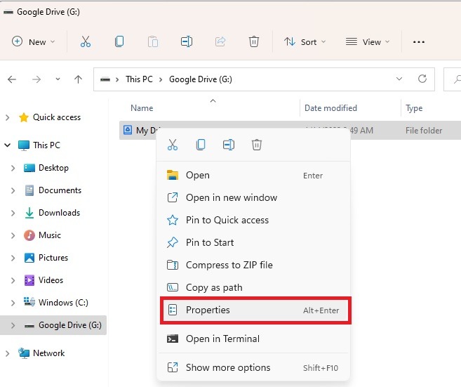Click the Paste icon in the top toolbar
The width and height of the screenshot is (461, 387).
(153, 41)
